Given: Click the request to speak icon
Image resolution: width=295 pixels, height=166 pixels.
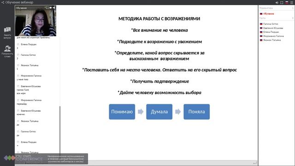Looking at the screenshot, I should (x=7, y=48).
